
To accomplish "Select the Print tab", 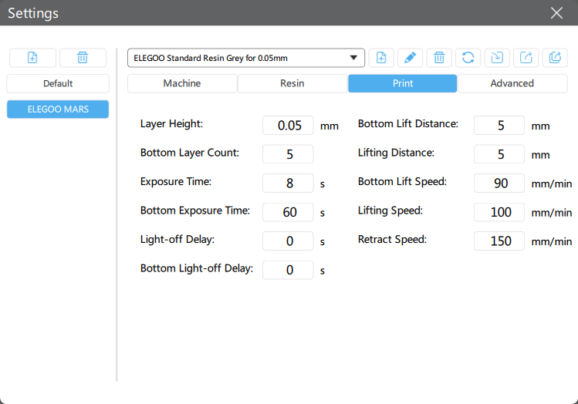I will click(403, 83).
